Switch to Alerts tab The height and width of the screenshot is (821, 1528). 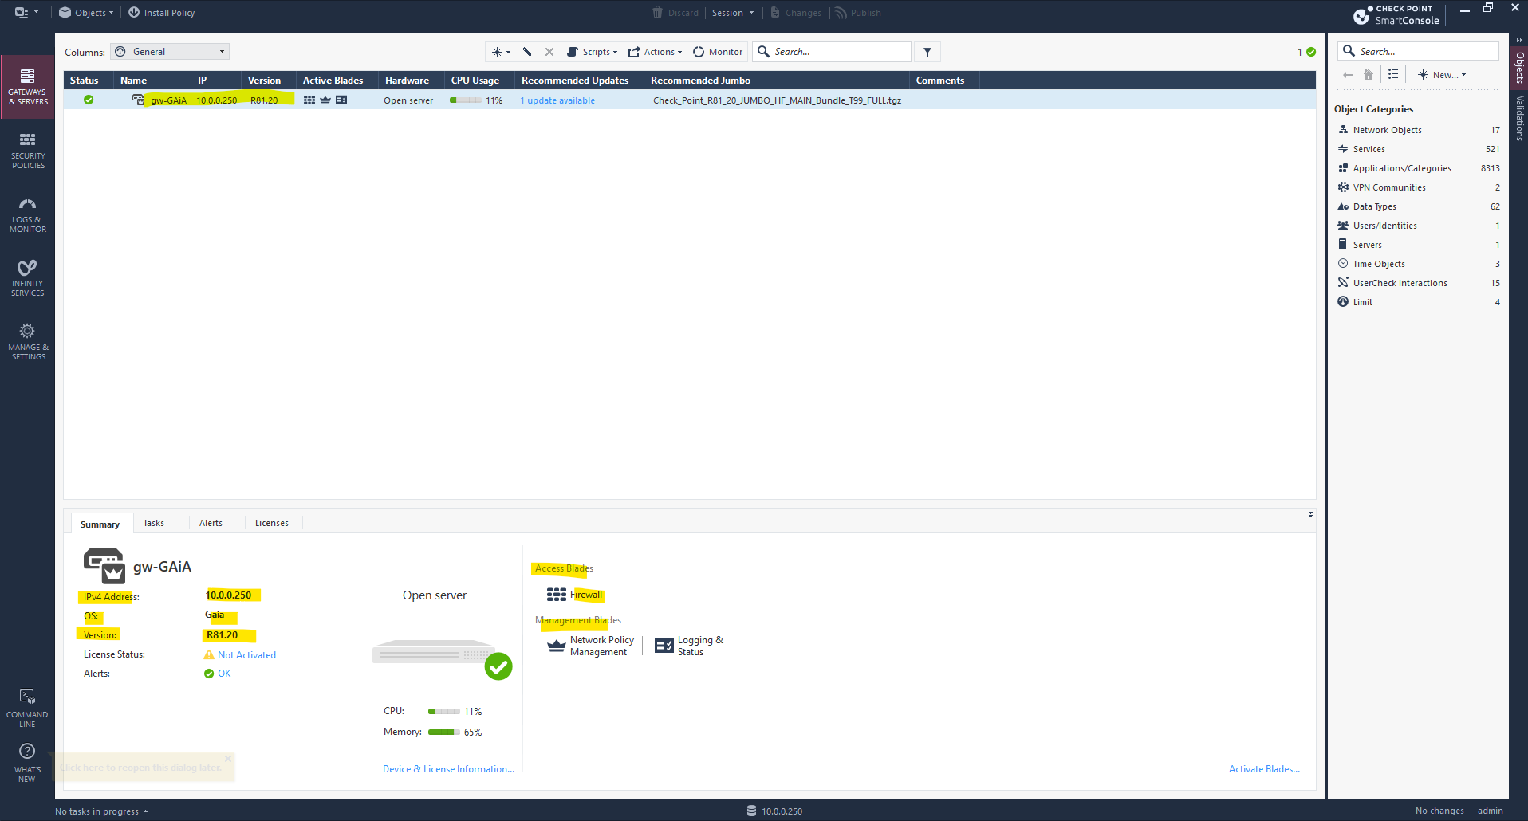211,523
